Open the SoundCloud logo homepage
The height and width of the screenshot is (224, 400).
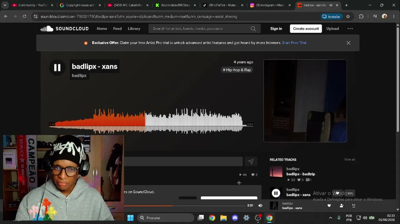pyautogui.click(x=65, y=29)
